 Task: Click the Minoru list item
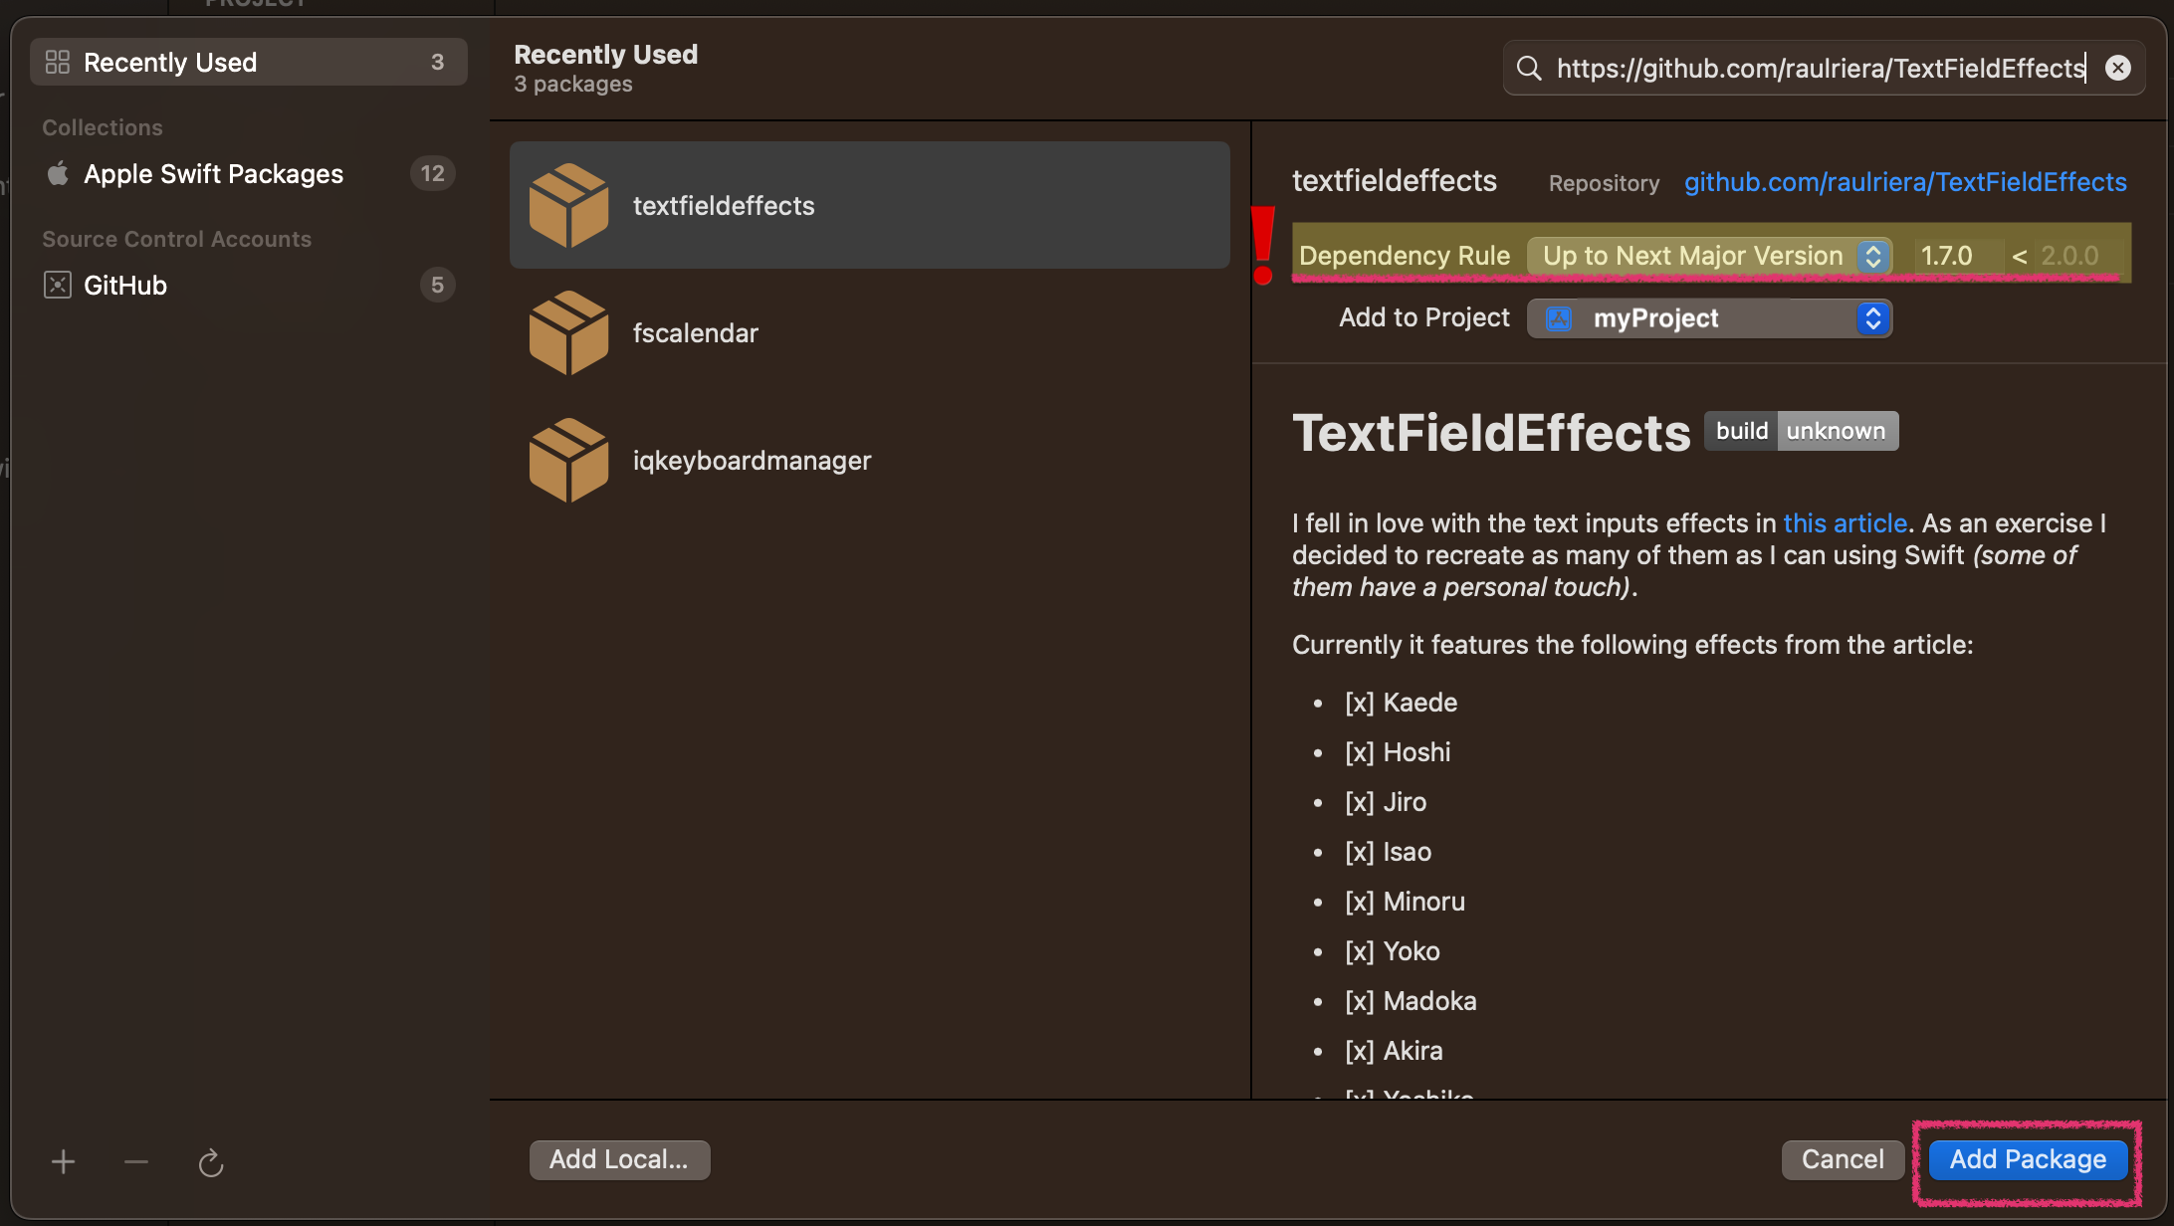[1406, 902]
